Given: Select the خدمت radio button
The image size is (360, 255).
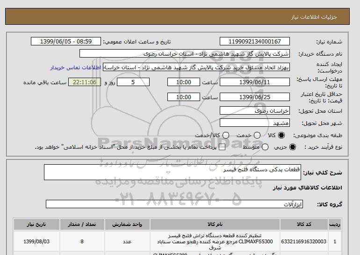Looking at the screenshot, I should pos(257,135).
